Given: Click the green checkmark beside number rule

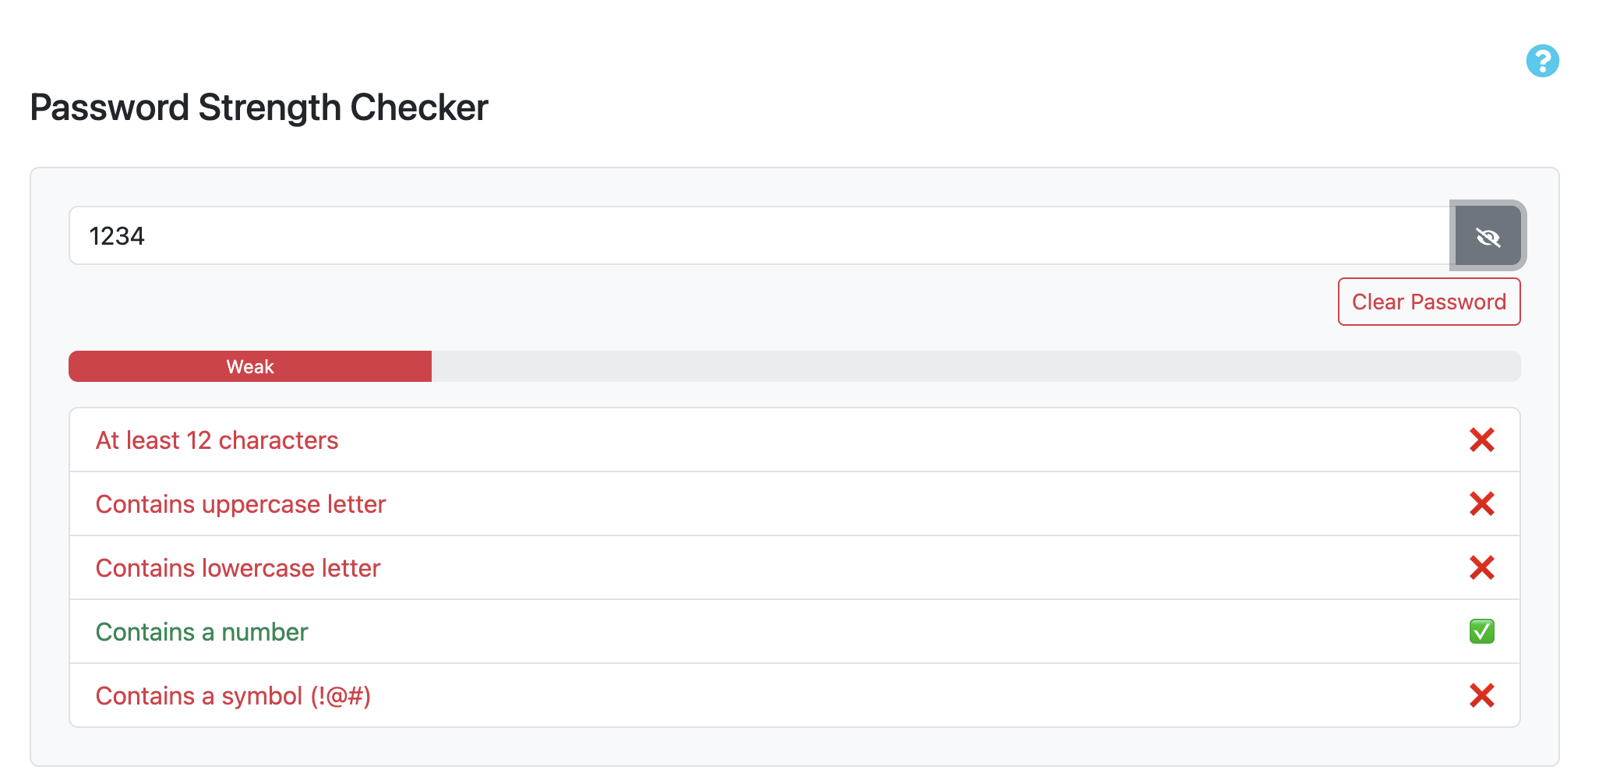Looking at the screenshot, I should click(1481, 631).
